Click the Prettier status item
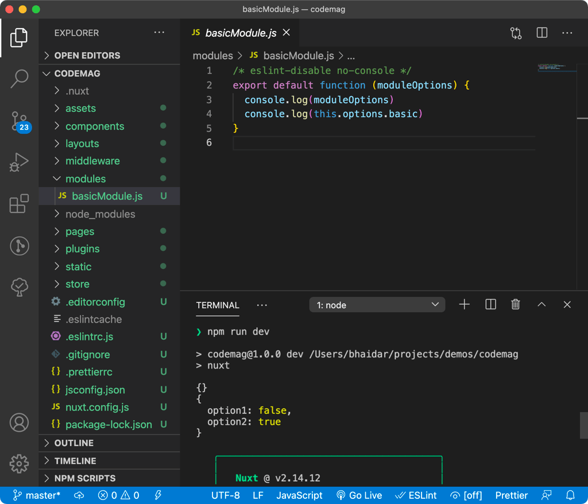 (512, 495)
